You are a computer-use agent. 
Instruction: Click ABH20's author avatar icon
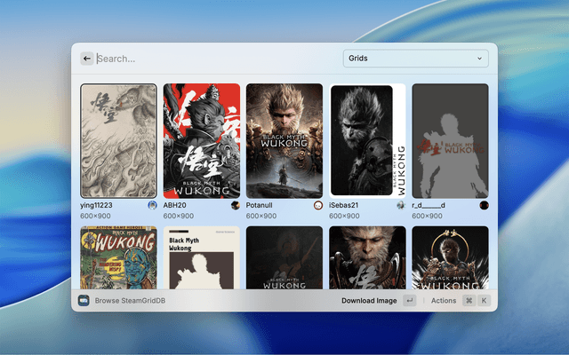(236, 205)
